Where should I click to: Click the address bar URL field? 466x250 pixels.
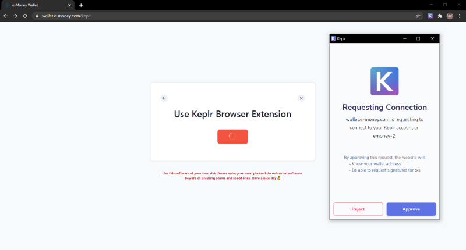tap(226, 16)
